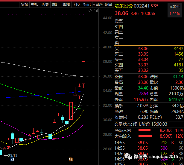The image size is (184, 165).
Task: Select the 画线 drawing tool
Action: click(x=66, y=4)
